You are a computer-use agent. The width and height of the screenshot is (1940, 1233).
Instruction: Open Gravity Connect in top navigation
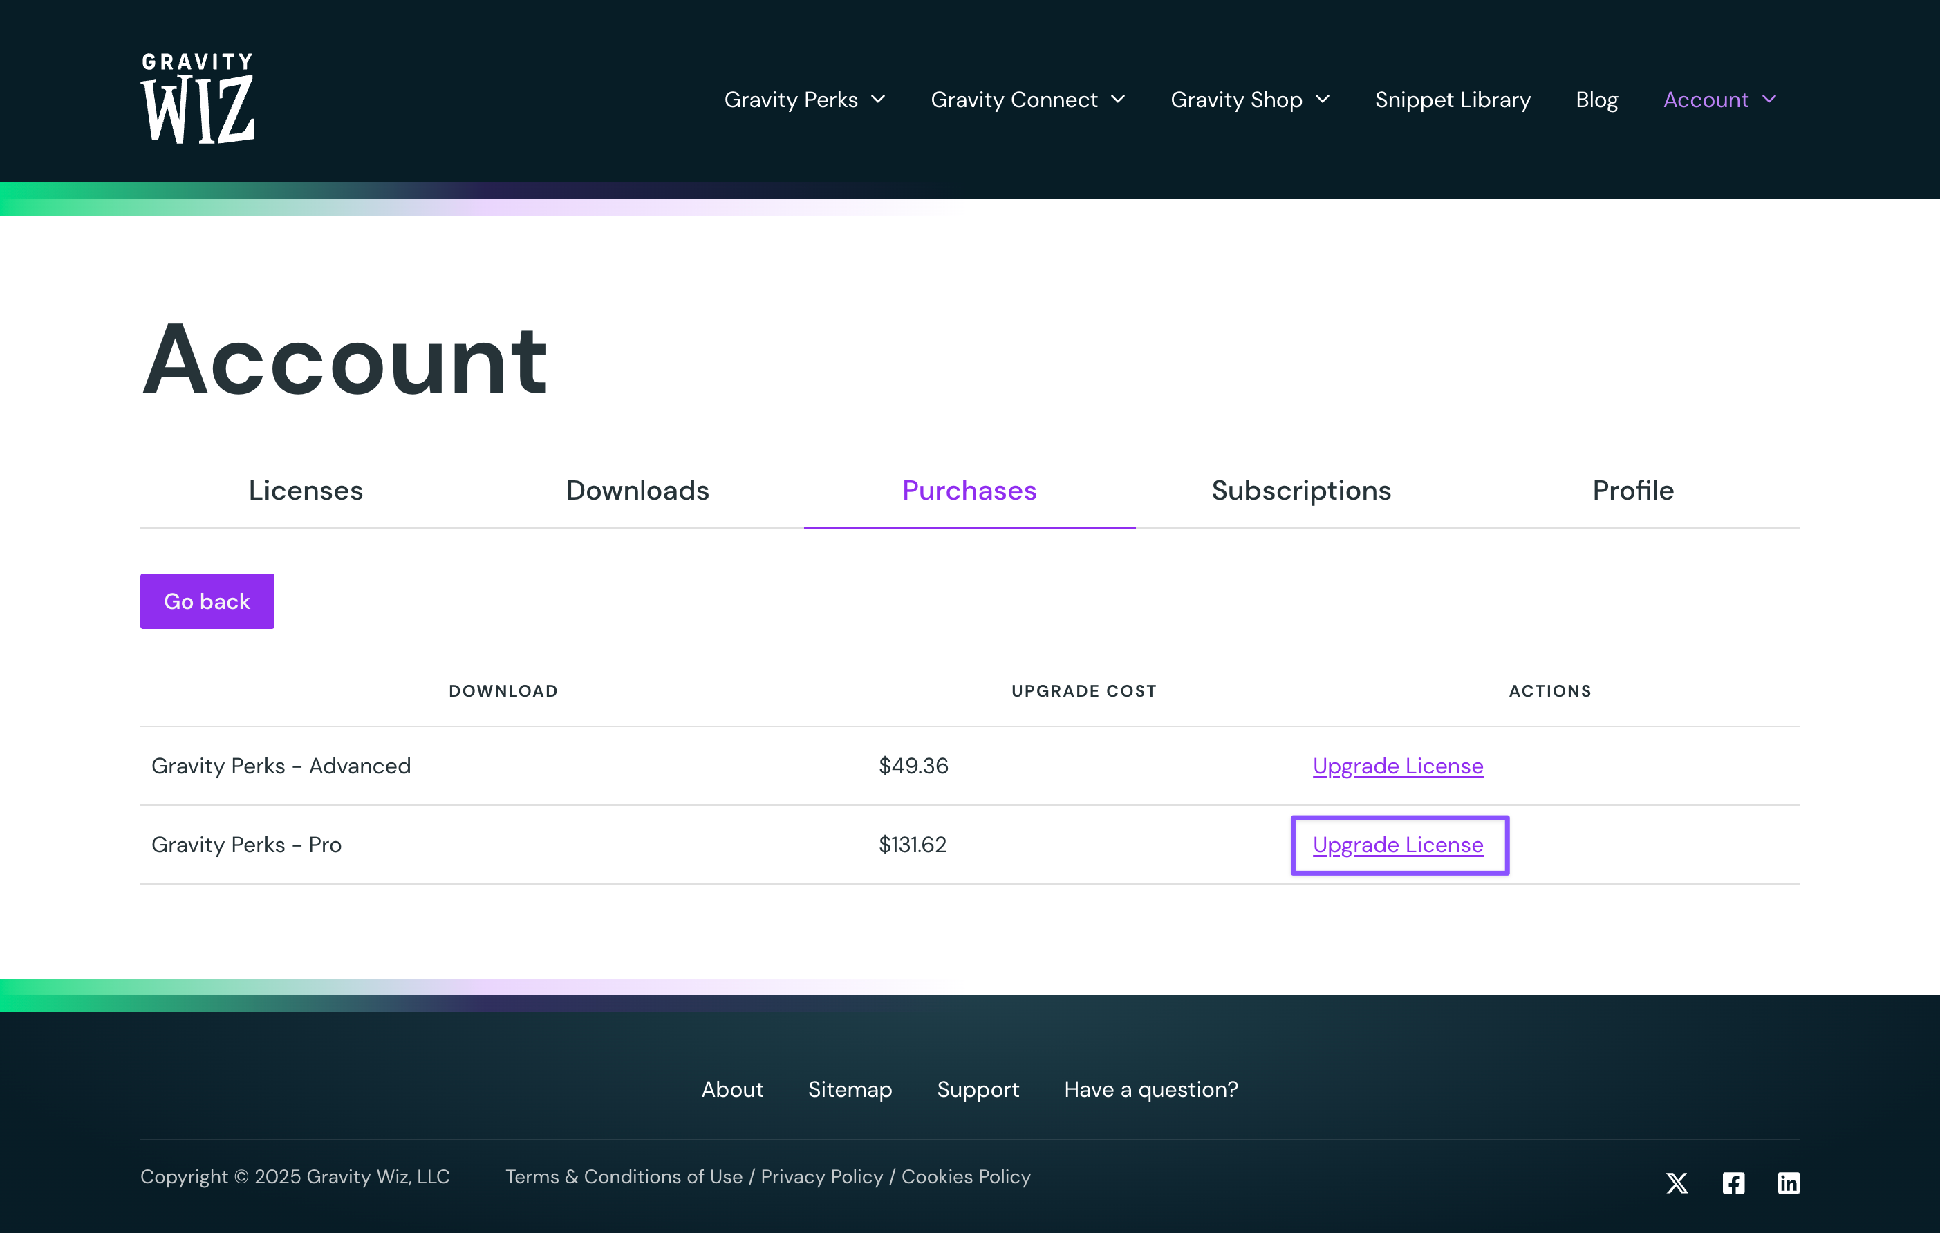[x=1014, y=99]
